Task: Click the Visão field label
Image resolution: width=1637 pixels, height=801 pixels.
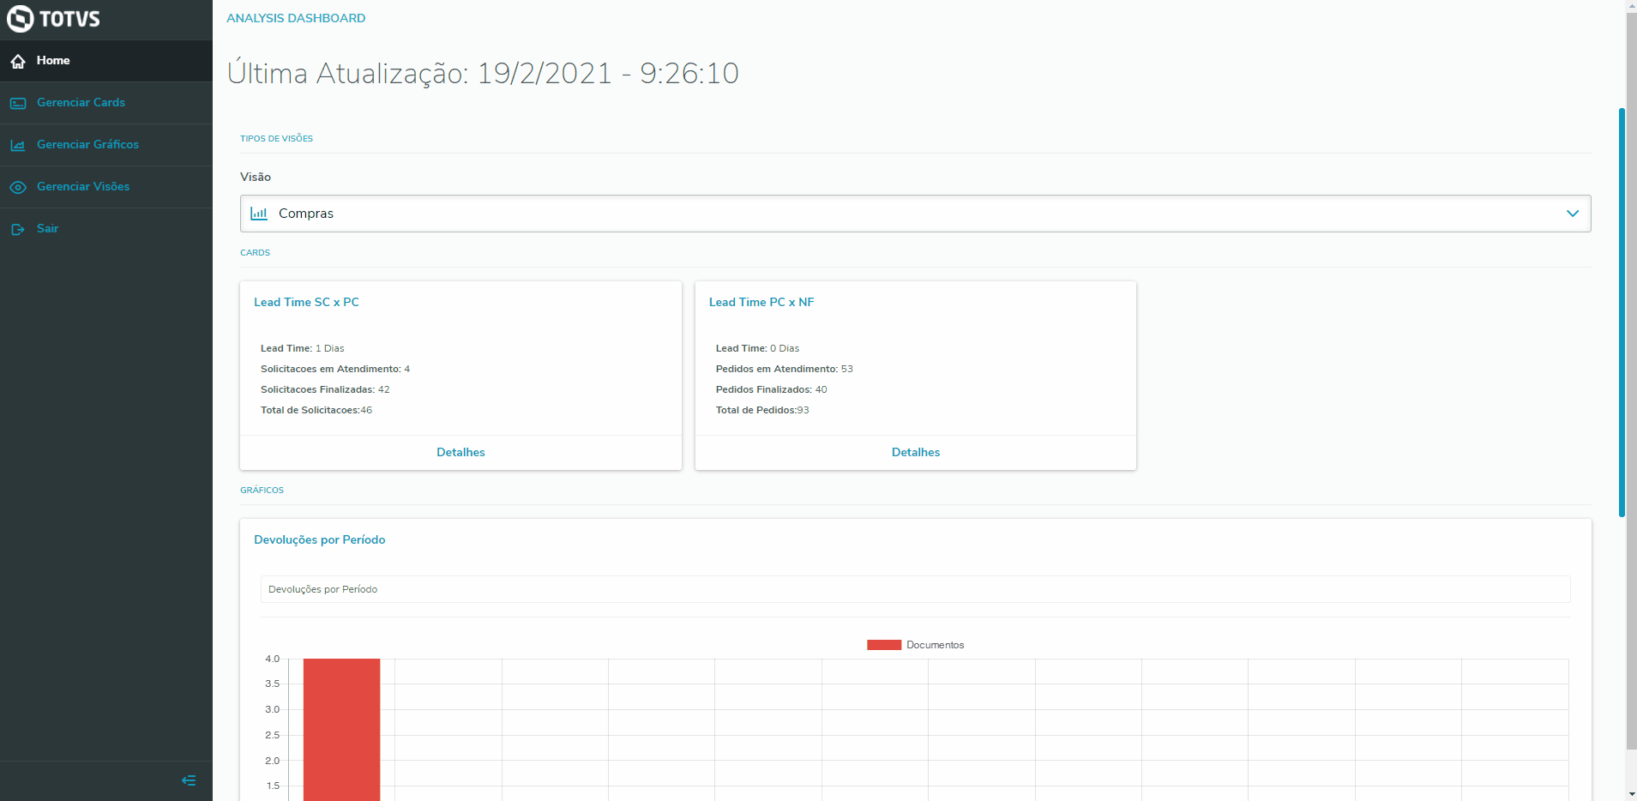Action: point(256,177)
